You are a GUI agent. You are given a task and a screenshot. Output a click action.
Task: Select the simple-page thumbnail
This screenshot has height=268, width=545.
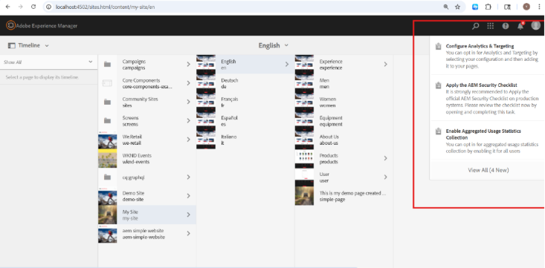click(x=305, y=196)
